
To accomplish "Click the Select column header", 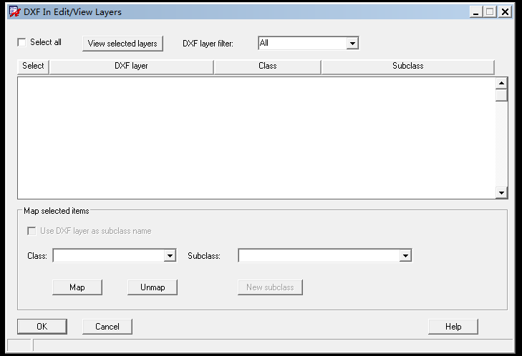I will tap(33, 66).
